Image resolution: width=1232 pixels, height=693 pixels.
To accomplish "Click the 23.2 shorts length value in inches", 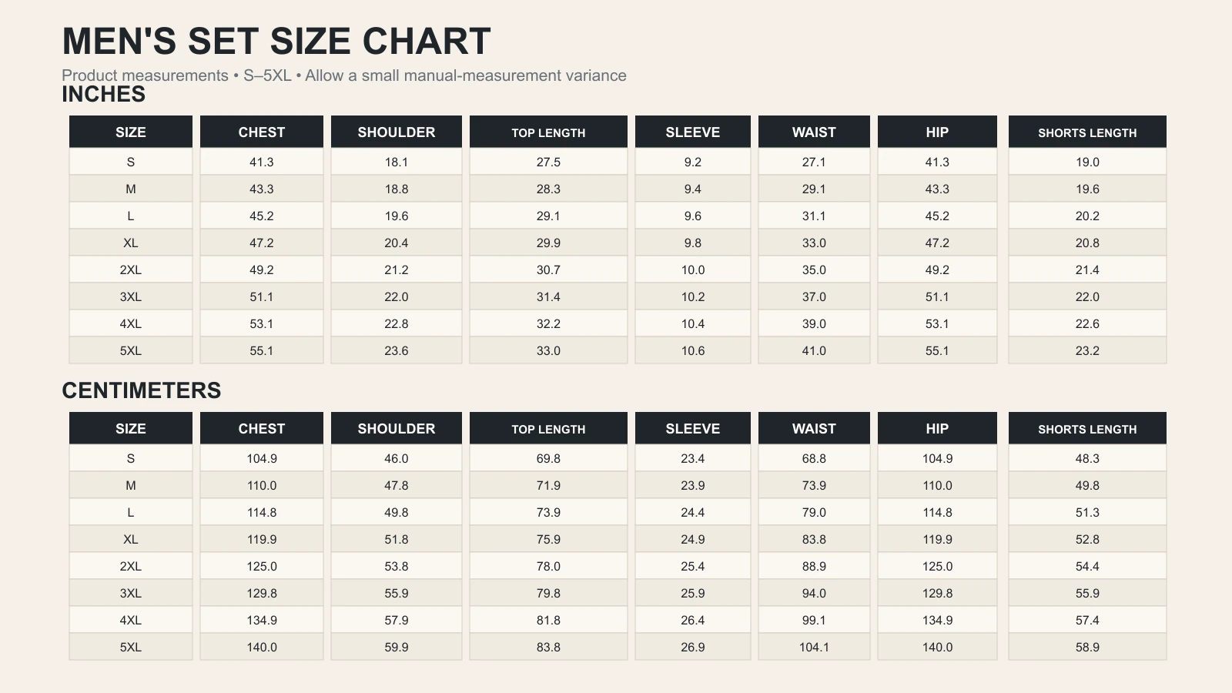I will (1087, 350).
